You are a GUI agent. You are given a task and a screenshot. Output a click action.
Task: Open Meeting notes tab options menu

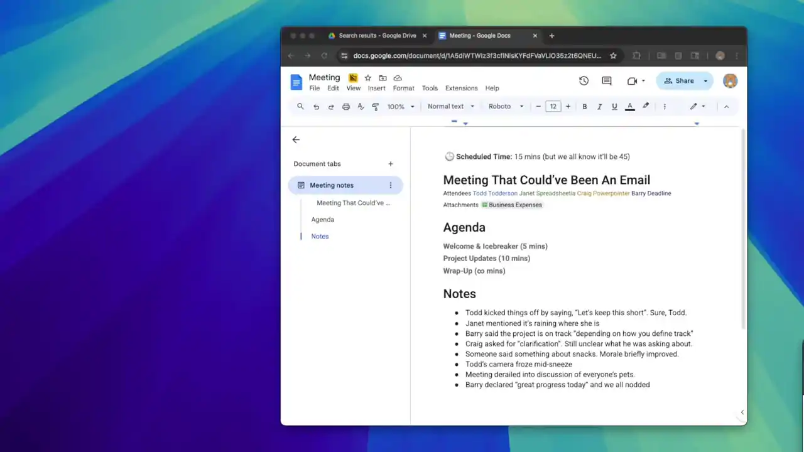click(x=390, y=185)
